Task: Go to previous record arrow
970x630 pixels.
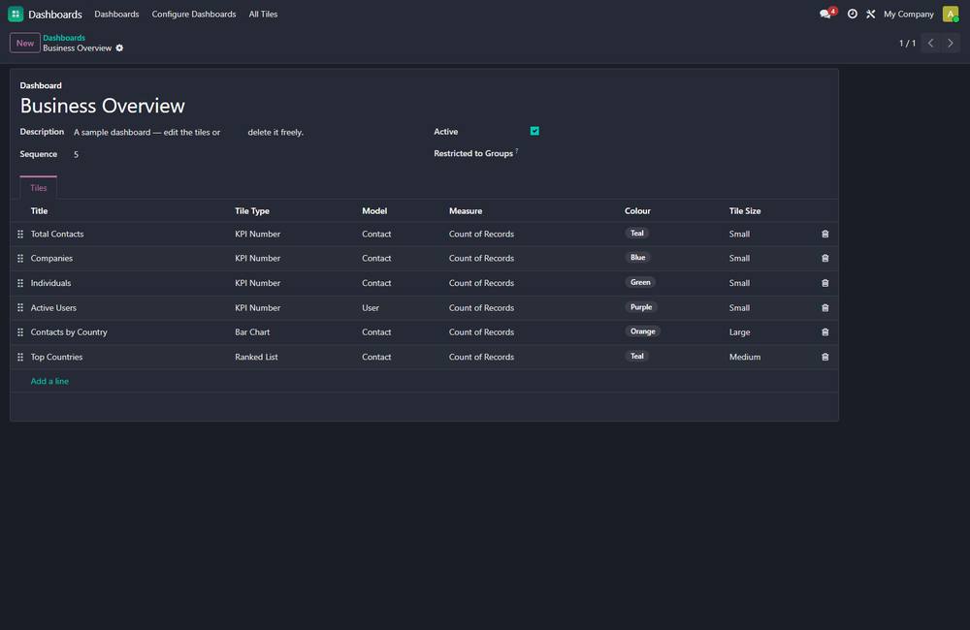Action: coord(930,43)
